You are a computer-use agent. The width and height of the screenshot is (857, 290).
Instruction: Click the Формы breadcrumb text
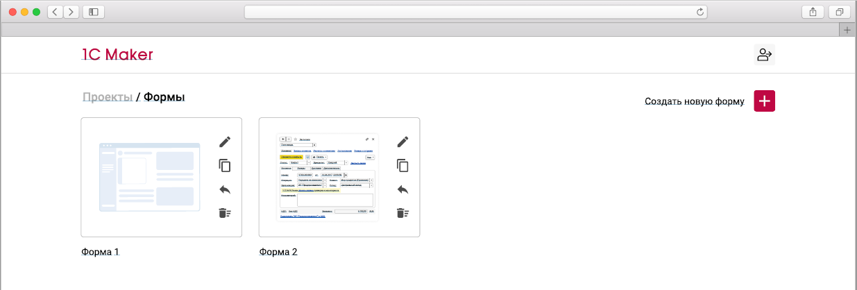(x=164, y=97)
